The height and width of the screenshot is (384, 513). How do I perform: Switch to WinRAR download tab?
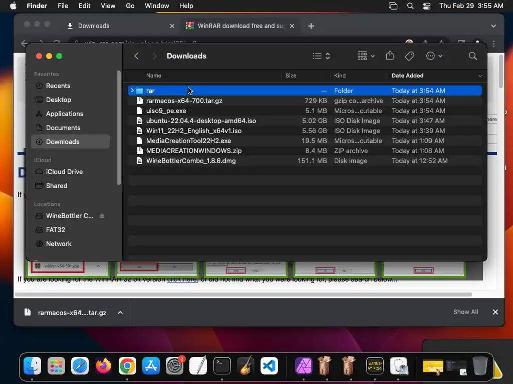click(x=240, y=26)
